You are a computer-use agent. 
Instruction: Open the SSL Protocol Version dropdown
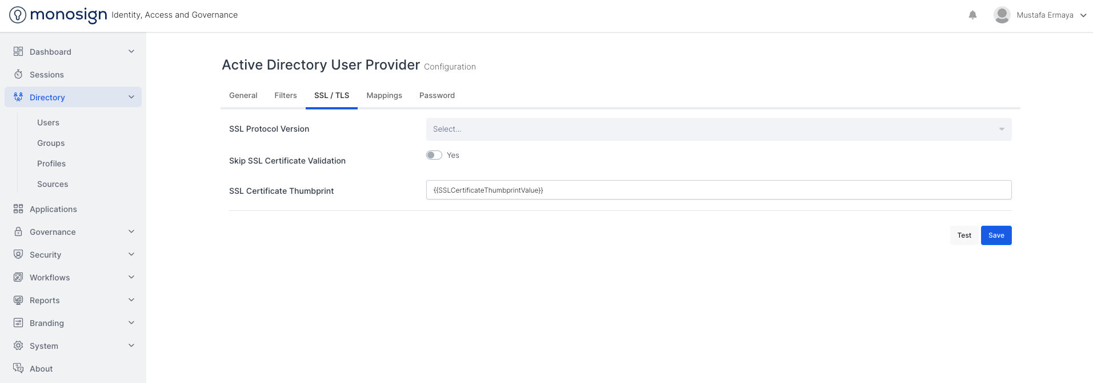718,129
